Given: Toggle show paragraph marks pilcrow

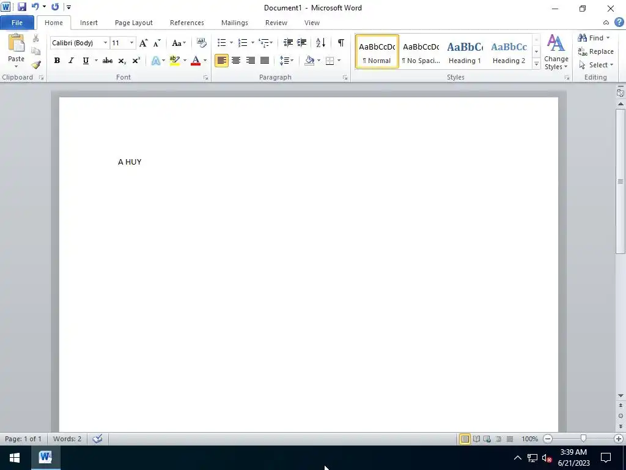Looking at the screenshot, I should click(x=341, y=43).
